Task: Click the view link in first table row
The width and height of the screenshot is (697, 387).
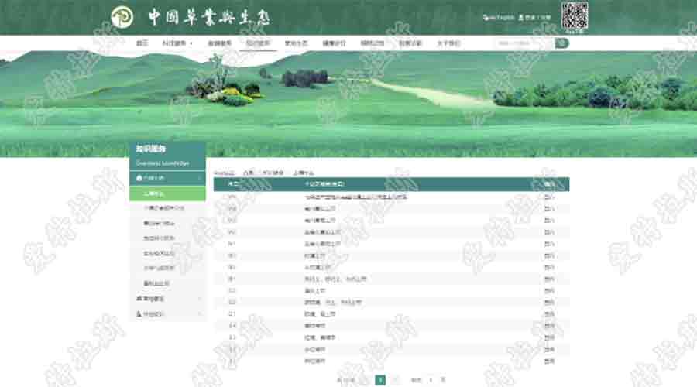Action: [x=549, y=197]
